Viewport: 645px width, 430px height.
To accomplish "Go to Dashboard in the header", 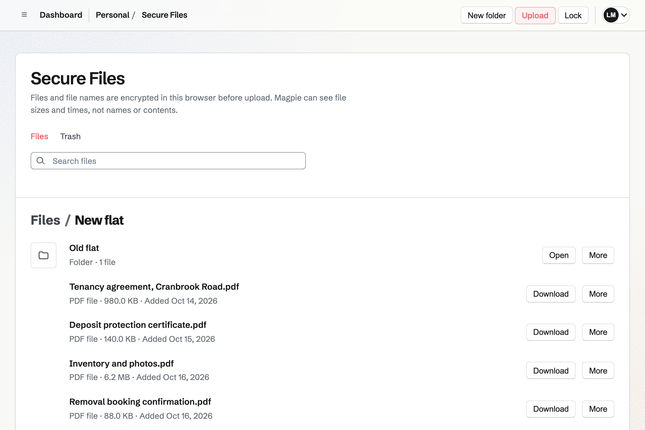I will coord(61,15).
